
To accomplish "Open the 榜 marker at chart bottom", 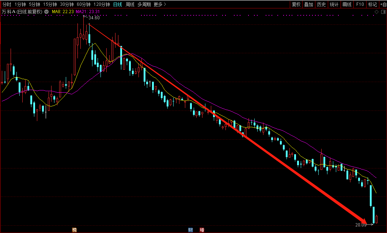I will point(74,230).
